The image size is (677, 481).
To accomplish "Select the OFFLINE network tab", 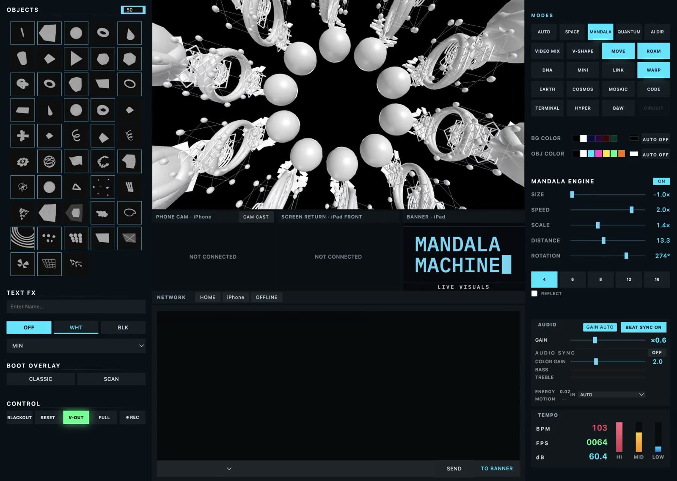I will pos(267,297).
